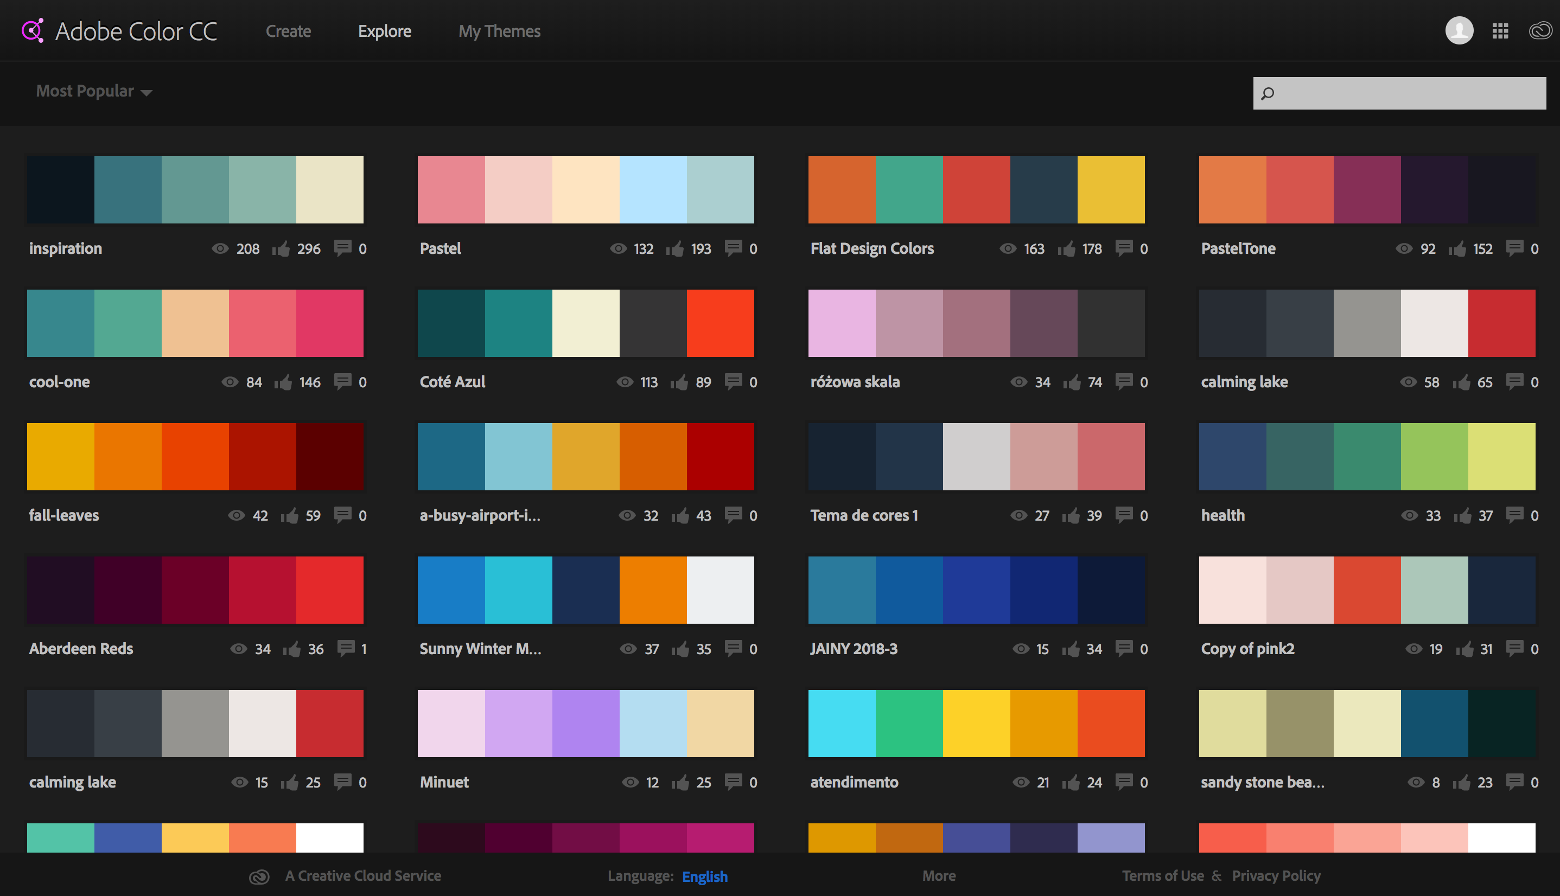Screen dimensions: 1560x896
Task: Switch to the Explore tab
Action: click(385, 31)
